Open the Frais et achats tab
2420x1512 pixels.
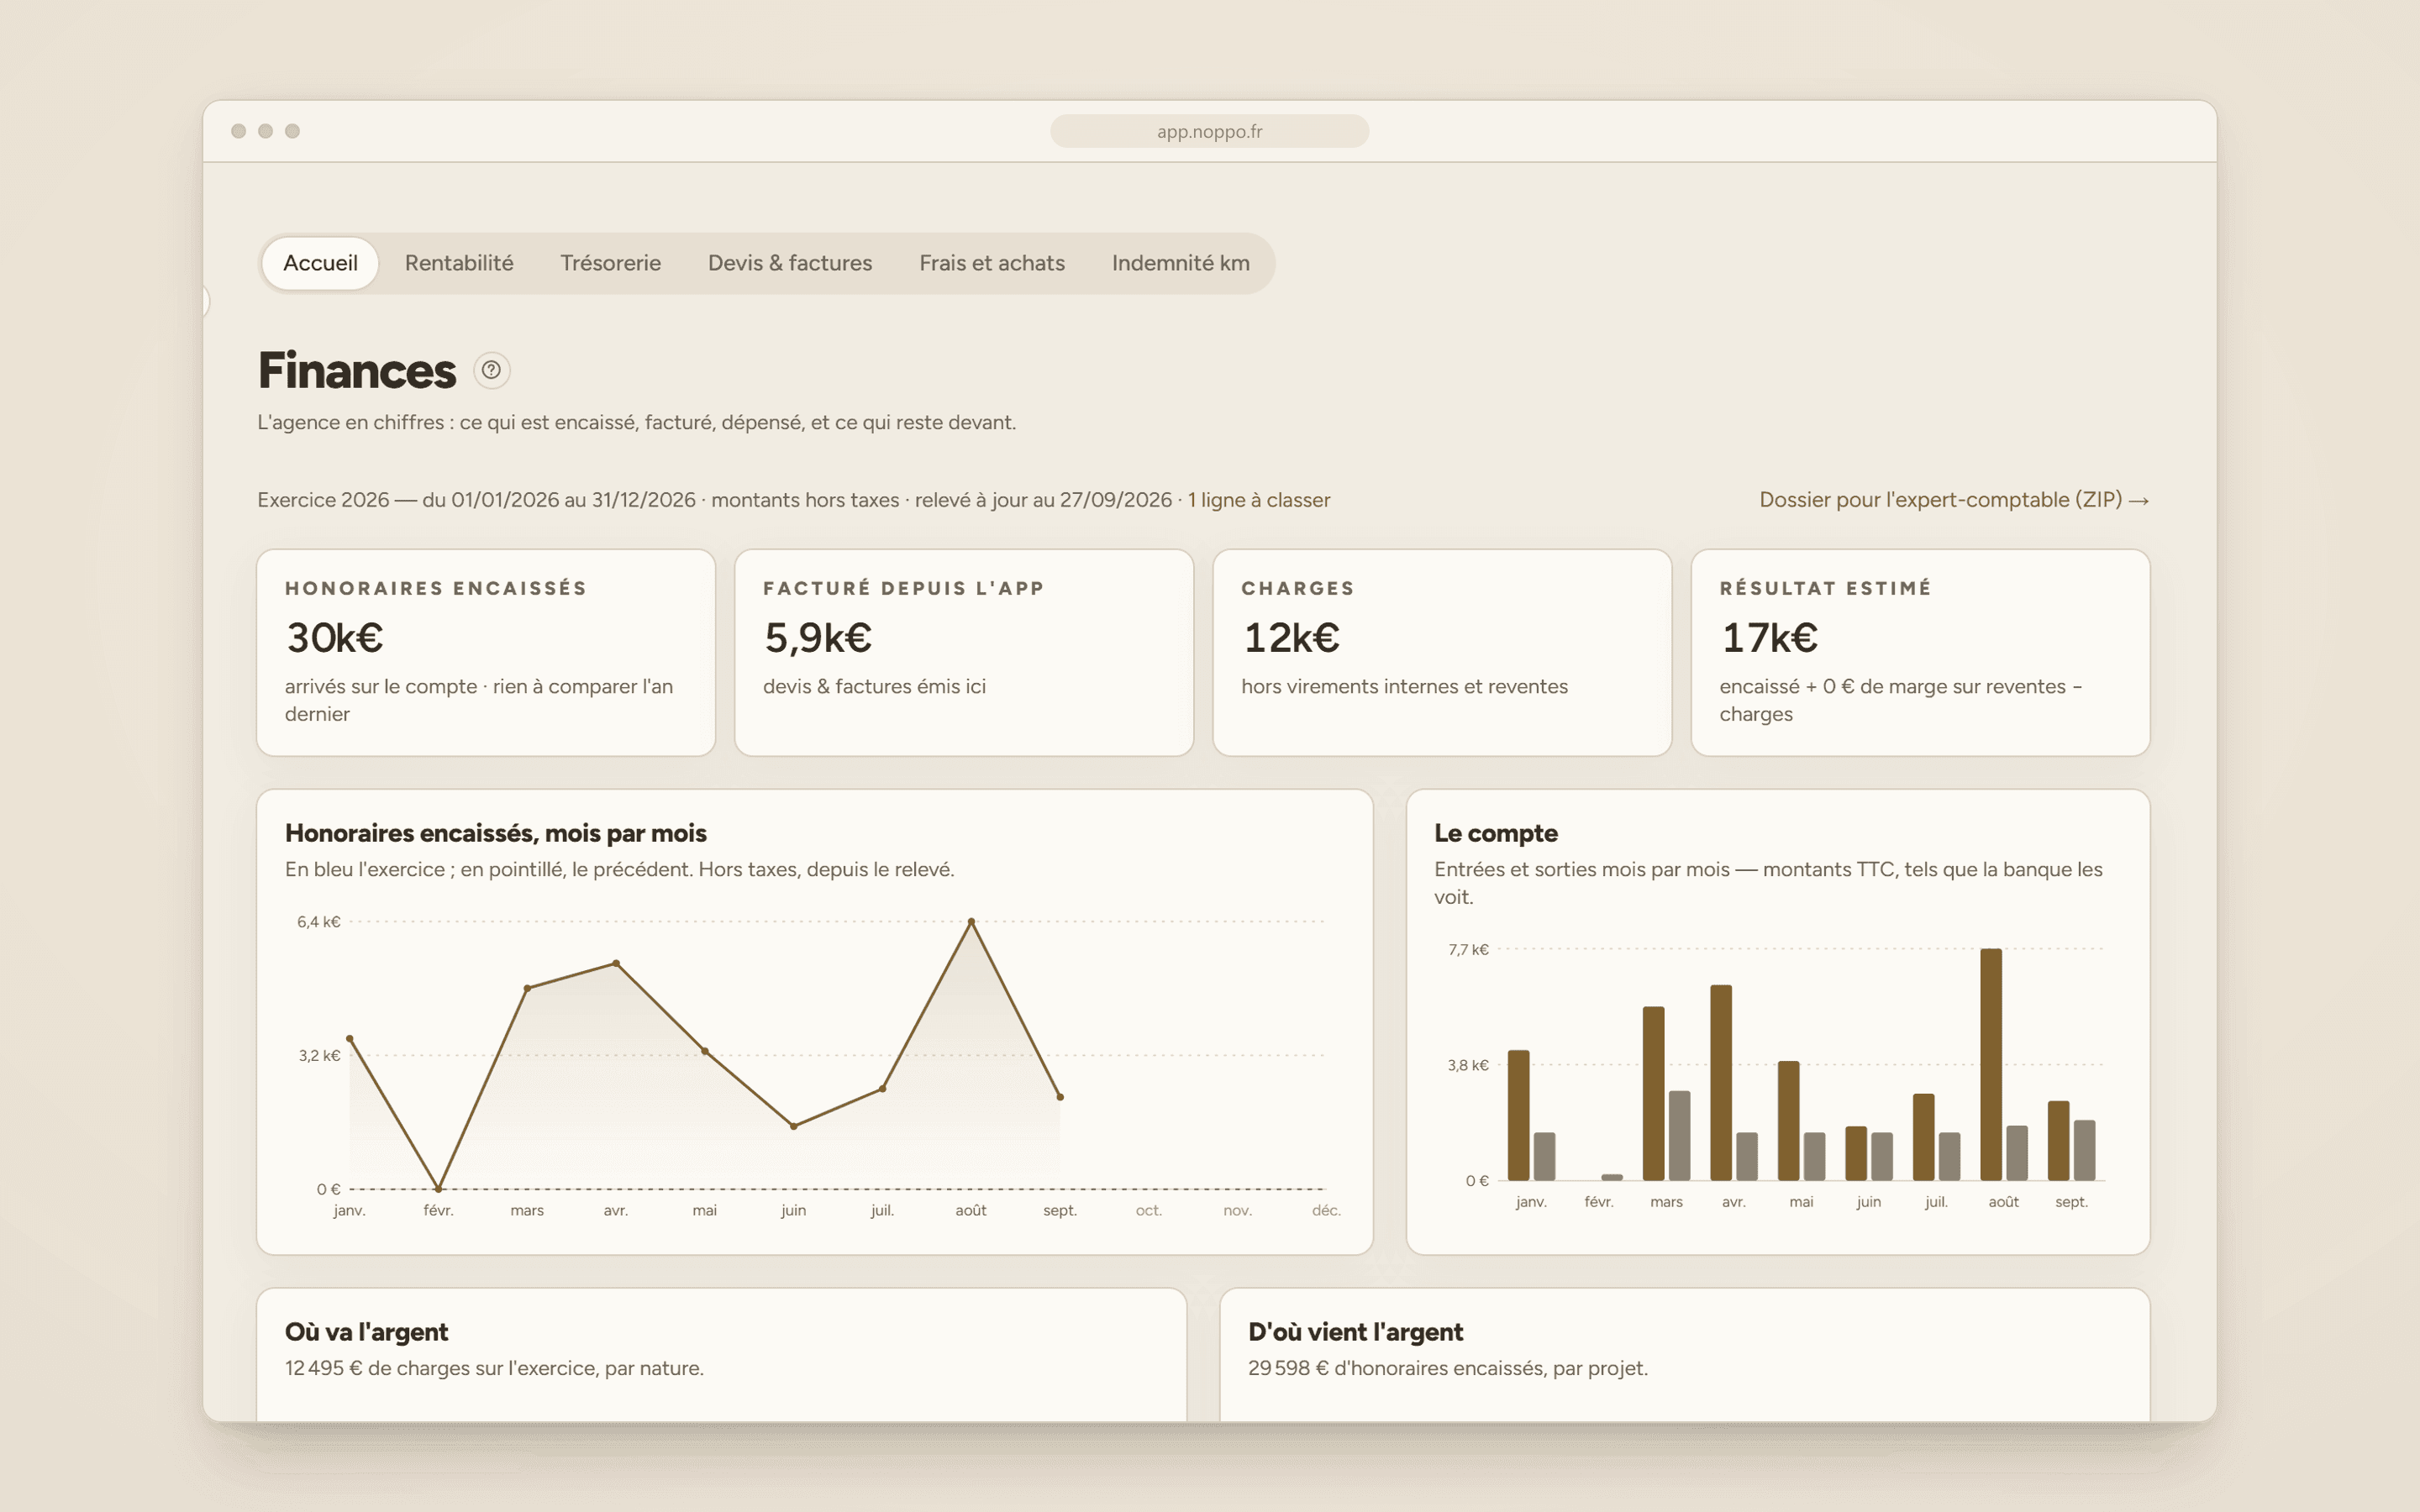pyautogui.click(x=992, y=263)
